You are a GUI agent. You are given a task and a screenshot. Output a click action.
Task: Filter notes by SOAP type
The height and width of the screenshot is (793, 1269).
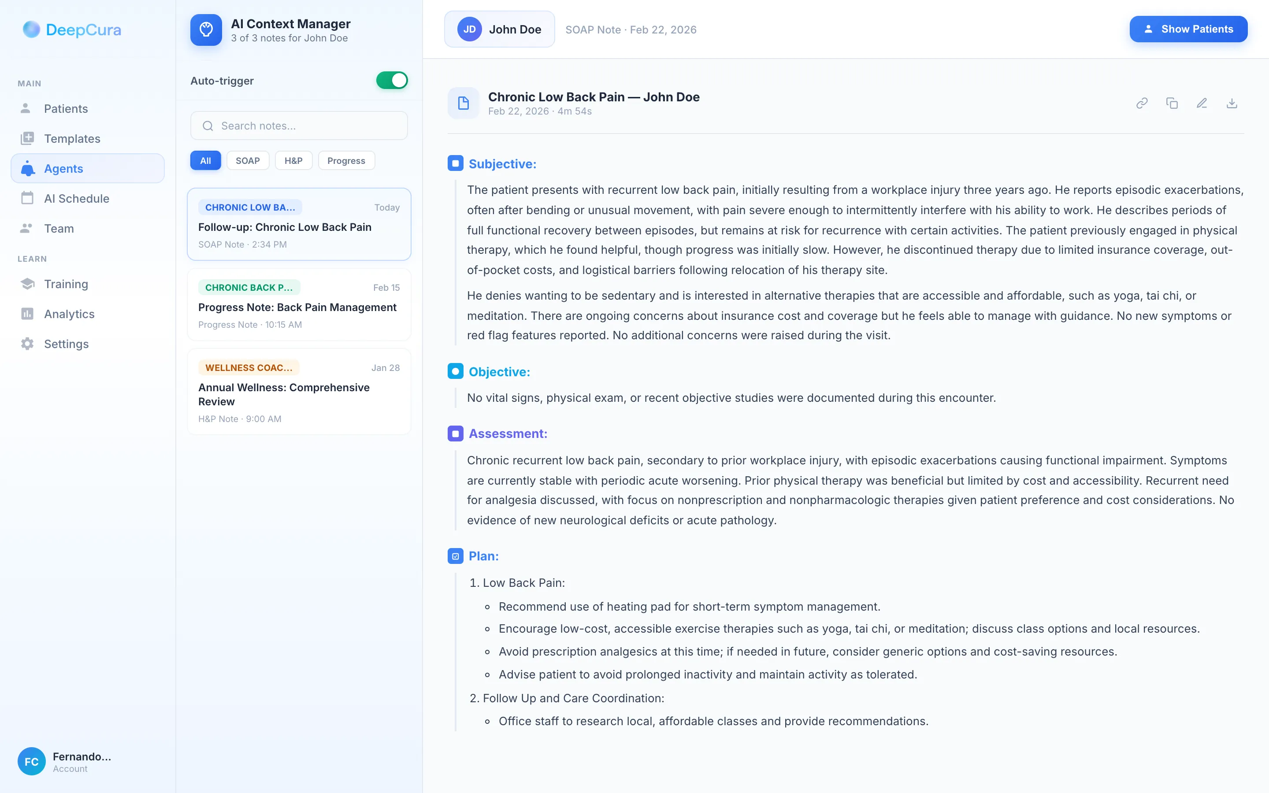248,160
